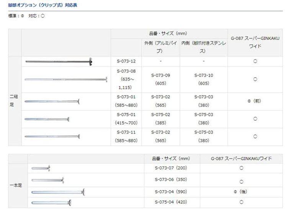
Task: Select the S-073-07 (200) short leg image
Action: 41,168
